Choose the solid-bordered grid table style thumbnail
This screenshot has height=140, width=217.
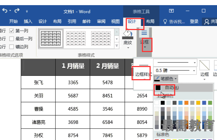coord(51,38)
